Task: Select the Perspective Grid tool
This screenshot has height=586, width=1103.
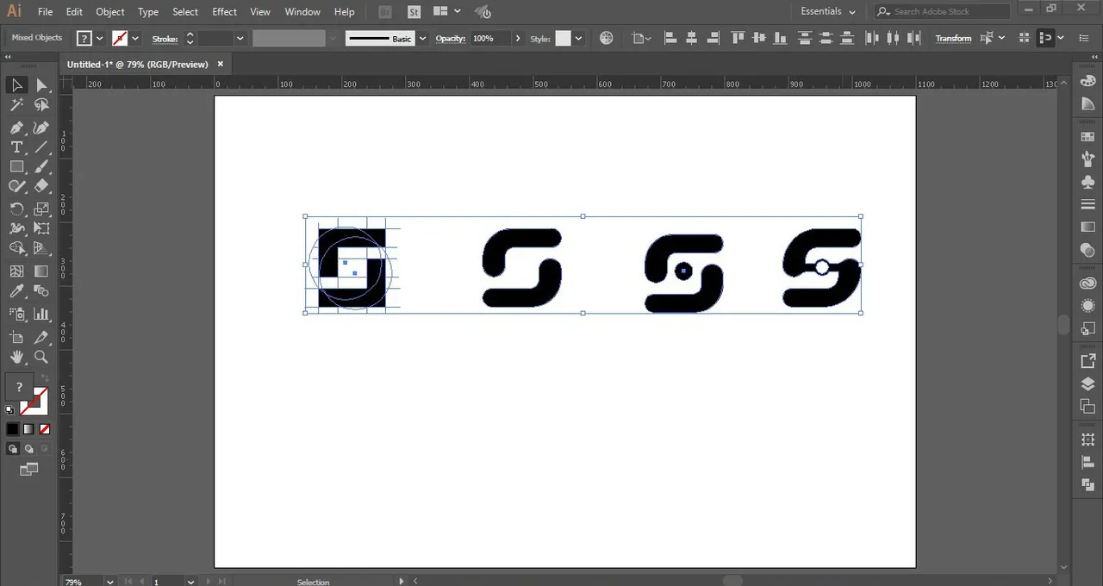Action: [41, 248]
